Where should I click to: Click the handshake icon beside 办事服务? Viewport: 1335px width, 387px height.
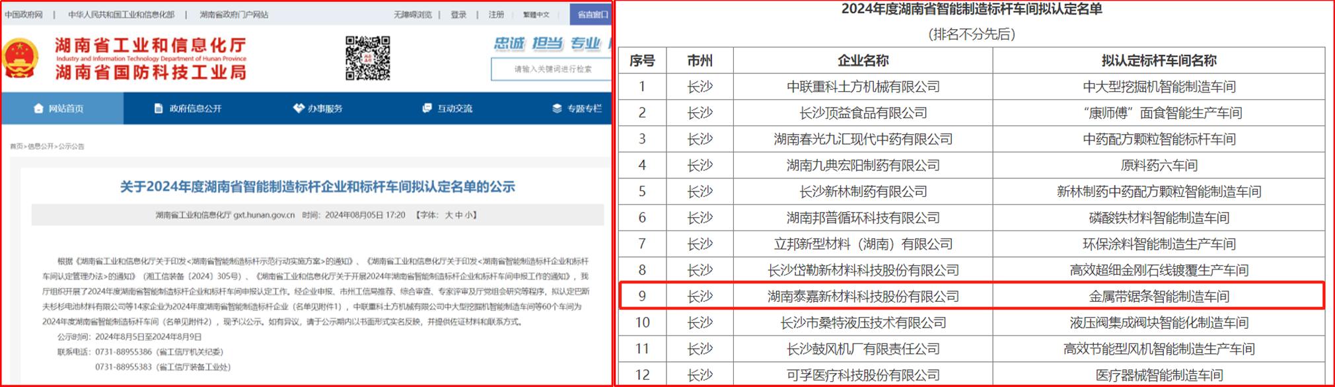point(298,108)
